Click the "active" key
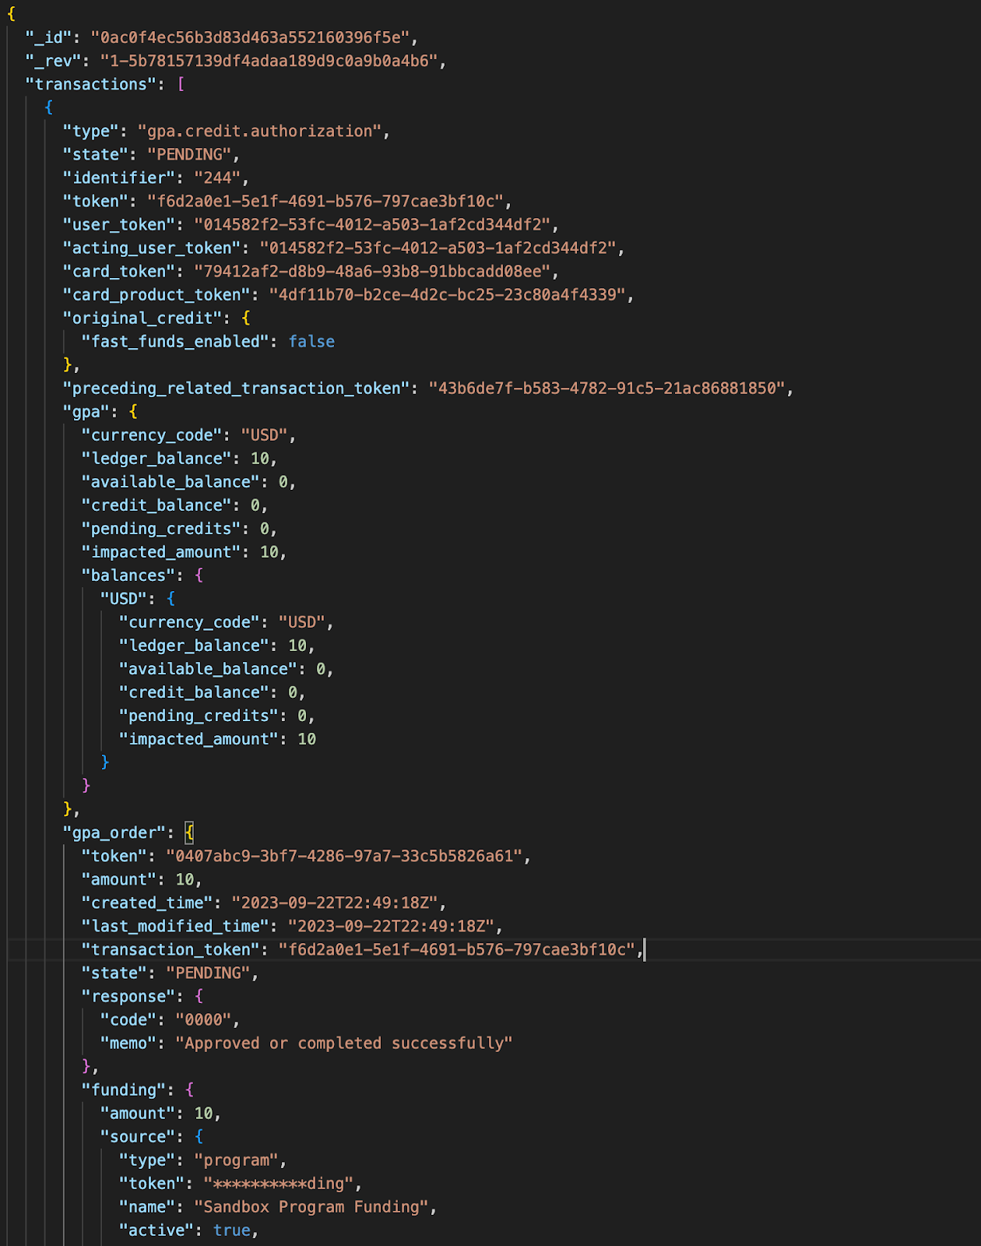981x1246 pixels. (x=156, y=1230)
